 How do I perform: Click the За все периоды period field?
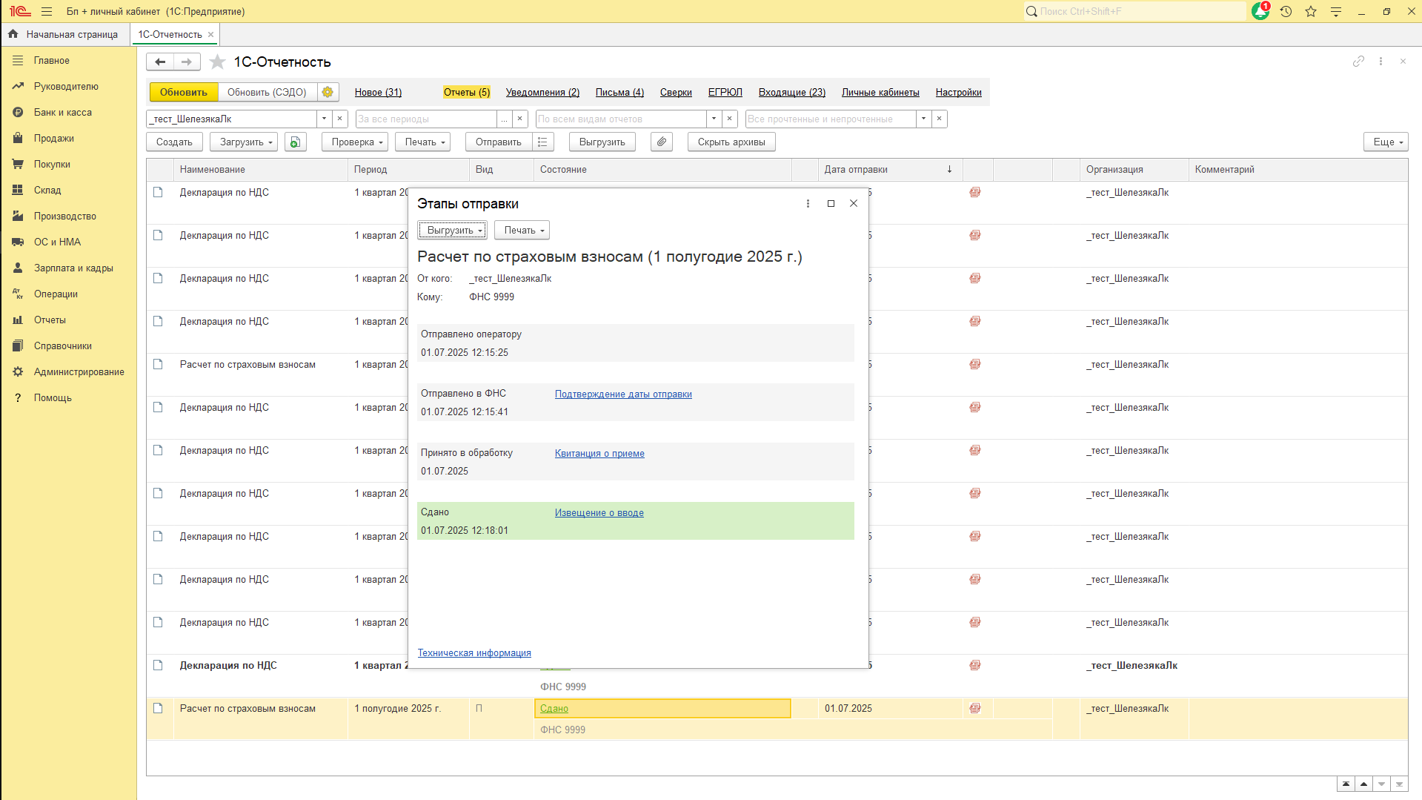tap(426, 119)
